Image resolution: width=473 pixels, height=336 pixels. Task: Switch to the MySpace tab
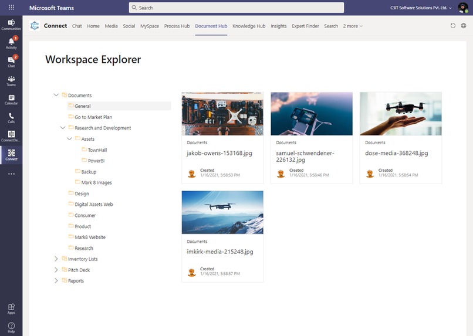[149, 26]
